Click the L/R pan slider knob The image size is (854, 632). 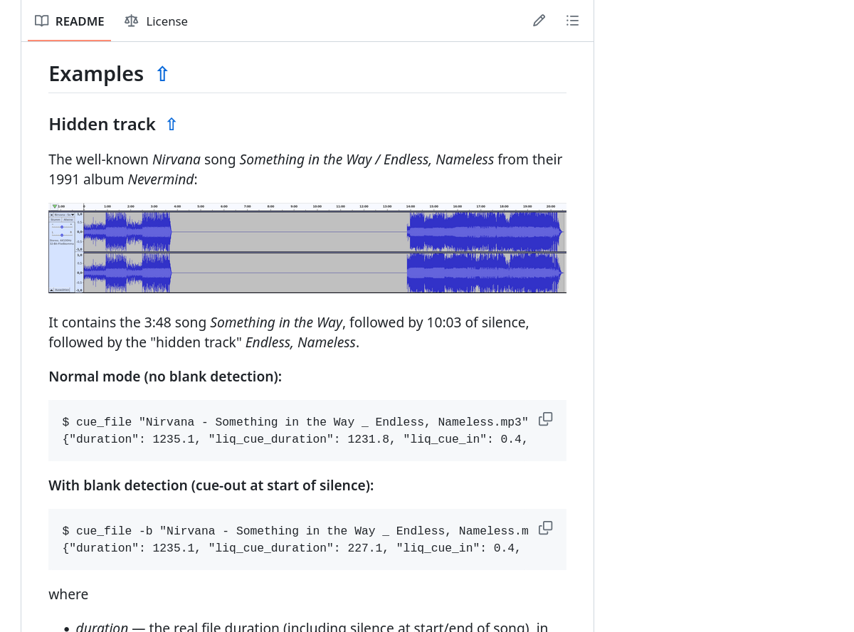(62, 235)
